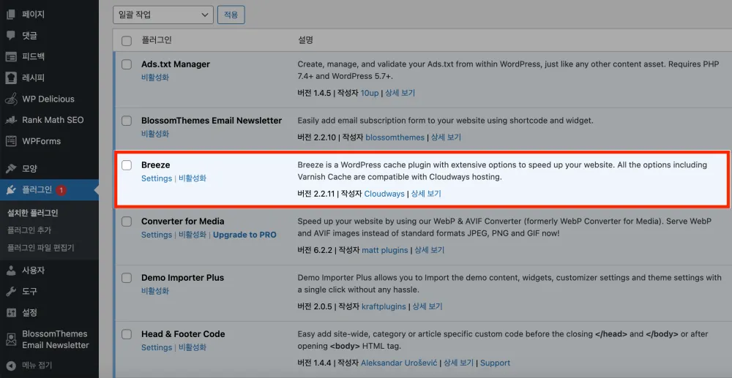Click the 설명 column header
This screenshot has height=378, width=732.
[x=305, y=40]
